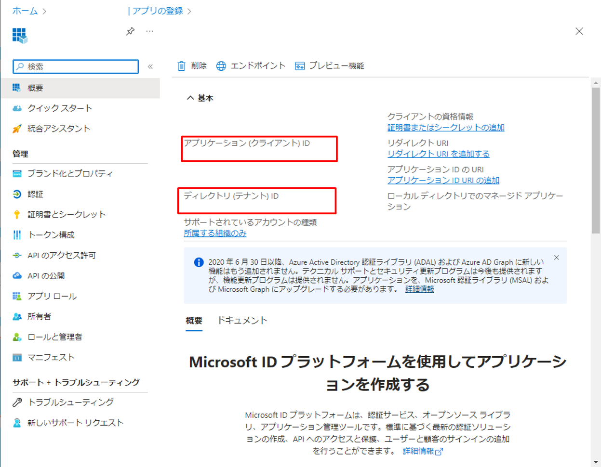Open 詳細情報 external link at bottom
The image size is (601, 467).
423,451
